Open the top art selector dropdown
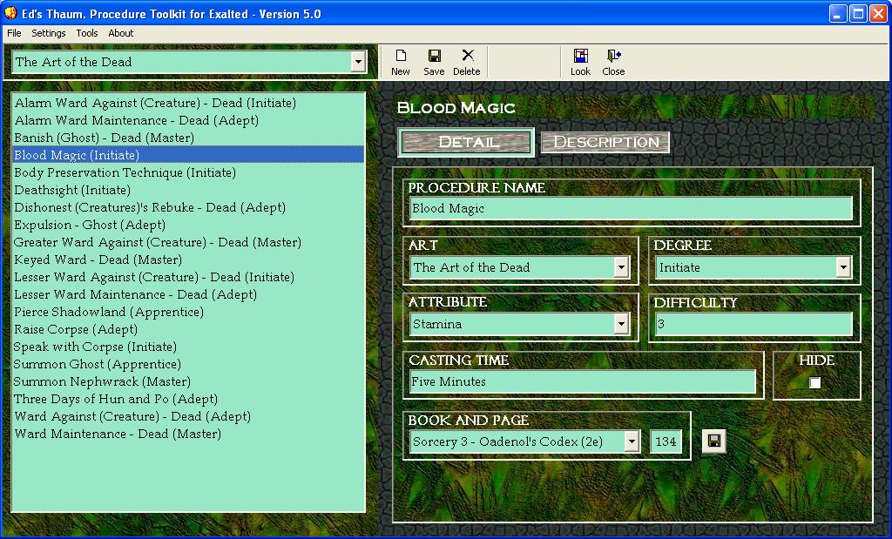Screen dimensions: 892x539 pyautogui.click(x=358, y=62)
